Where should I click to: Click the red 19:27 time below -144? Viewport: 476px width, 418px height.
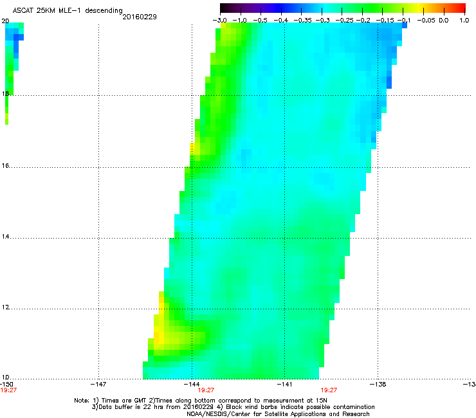pyautogui.click(x=206, y=390)
